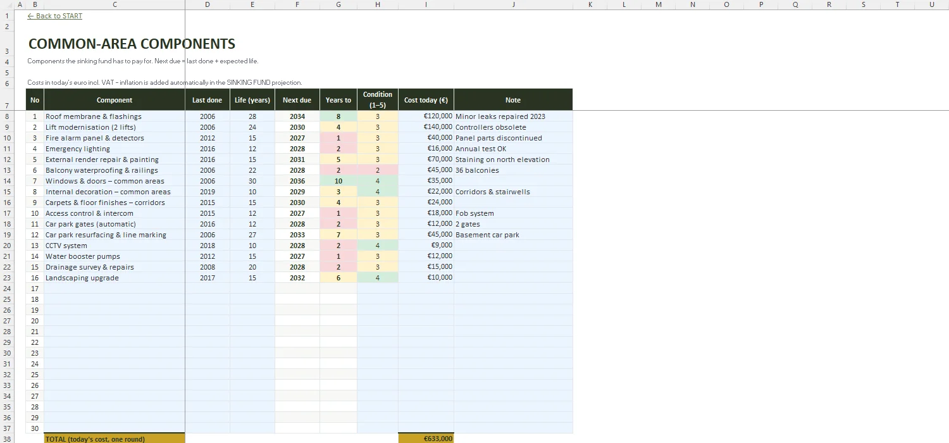This screenshot has height=443, width=949.
Task: Select last done 2008 for drainage survey
Action: pos(208,267)
